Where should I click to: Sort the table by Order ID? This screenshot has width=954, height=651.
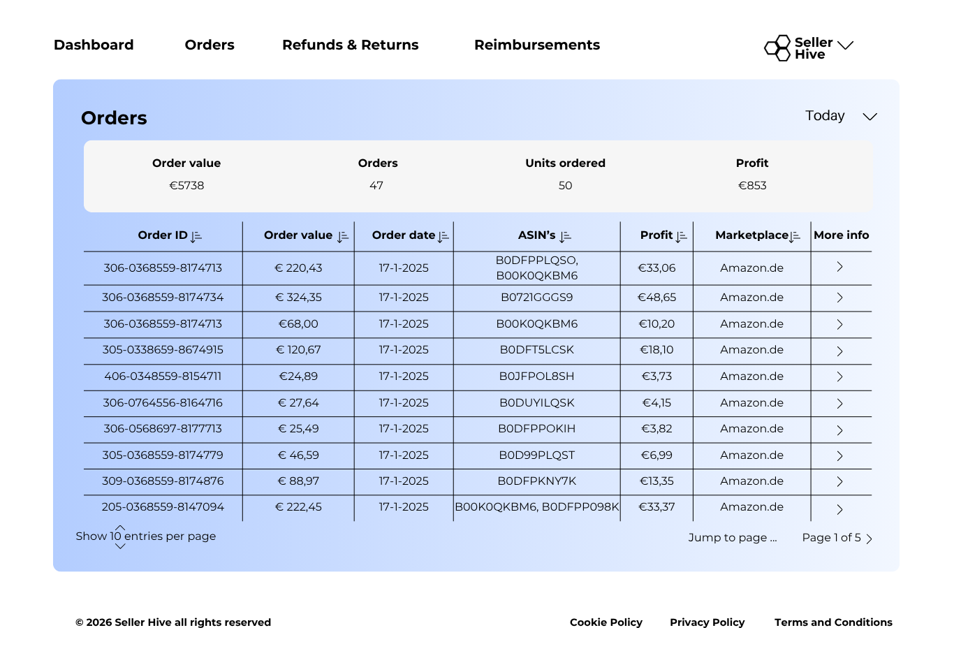point(196,237)
